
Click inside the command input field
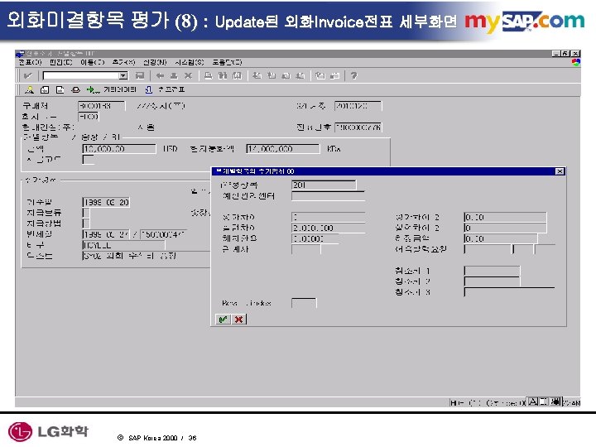[x=81, y=75]
